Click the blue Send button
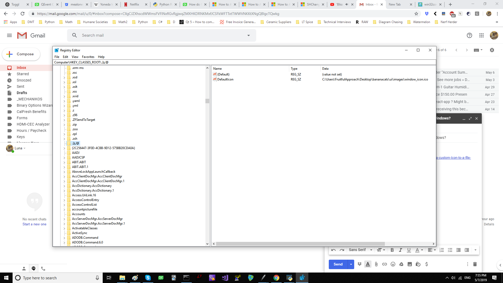Image resolution: width=503 pixels, height=283 pixels. 338,264
